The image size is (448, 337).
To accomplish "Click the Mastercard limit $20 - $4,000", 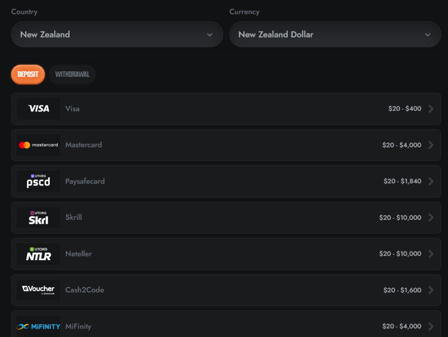I will (402, 145).
